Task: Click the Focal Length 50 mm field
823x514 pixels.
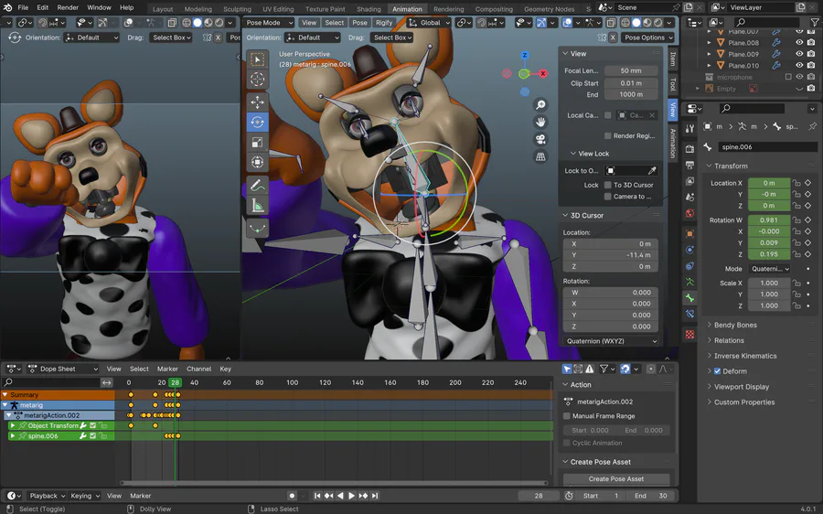Action: click(x=631, y=70)
